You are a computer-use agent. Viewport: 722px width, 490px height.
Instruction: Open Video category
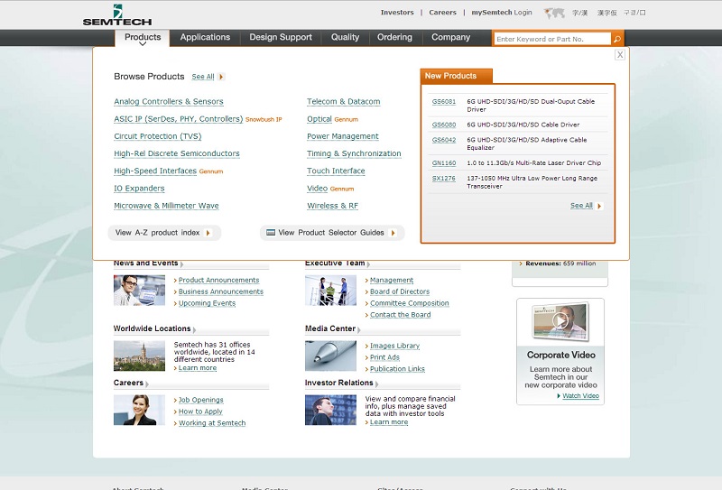coord(318,189)
